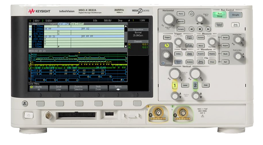Click first physical softkey below the screen

(40, 104)
